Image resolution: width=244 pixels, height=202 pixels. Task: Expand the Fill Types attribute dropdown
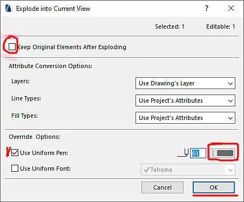[185, 118]
